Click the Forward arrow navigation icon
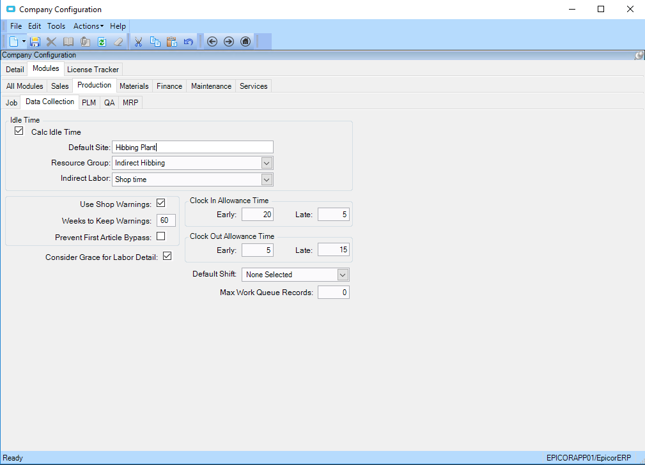Viewport: 645px width, 465px height. [x=229, y=42]
